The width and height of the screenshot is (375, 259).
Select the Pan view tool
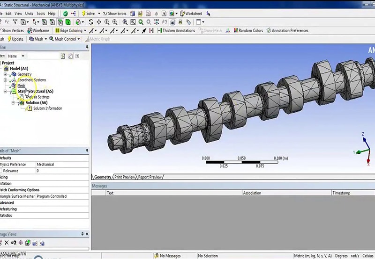pos(99,22)
